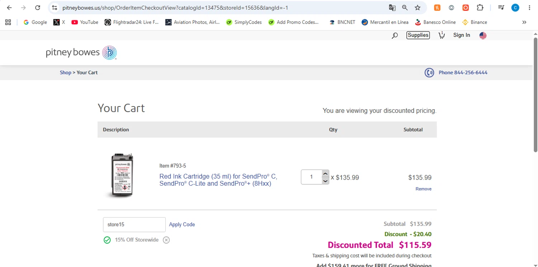This screenshot has width=538, height=267.
Task: Click the Phone 844-256-6444 link
Action: (463, 72)
